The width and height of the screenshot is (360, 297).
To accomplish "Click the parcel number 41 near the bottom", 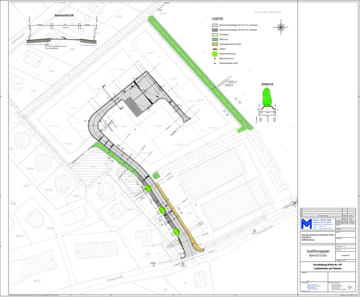I will click(x=185, y=283).
